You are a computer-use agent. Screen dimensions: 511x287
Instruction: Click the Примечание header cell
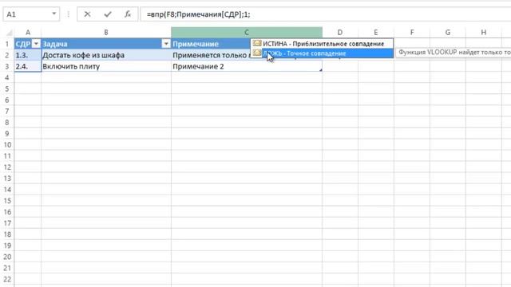click(211, 44)
